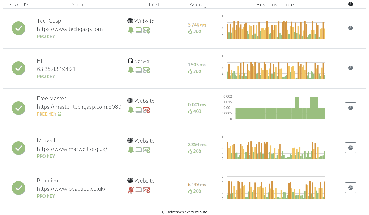
Task: Open the statistics chart for Free Master
Action: pos(350,108)
